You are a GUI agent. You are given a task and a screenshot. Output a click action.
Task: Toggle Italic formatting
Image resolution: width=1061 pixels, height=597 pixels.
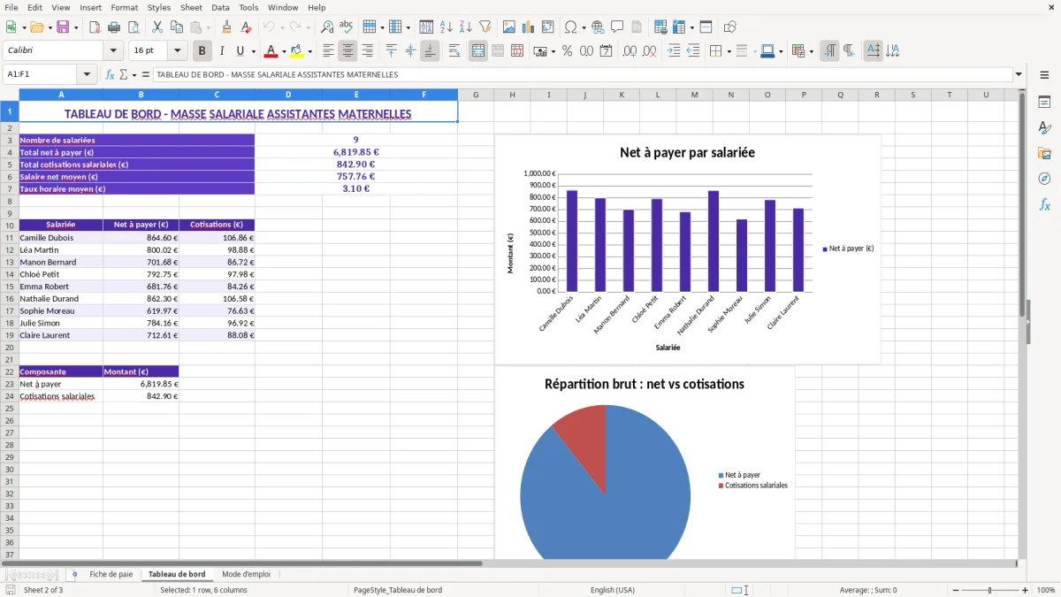[221, 51]
